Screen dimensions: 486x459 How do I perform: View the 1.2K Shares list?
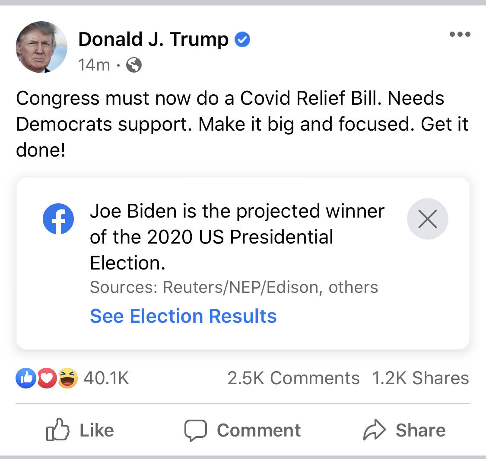tap(421, 378)
